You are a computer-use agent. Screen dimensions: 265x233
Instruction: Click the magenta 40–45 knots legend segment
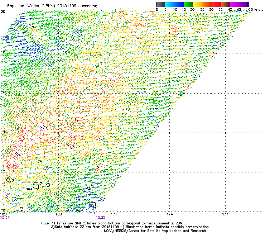(235, 4)
